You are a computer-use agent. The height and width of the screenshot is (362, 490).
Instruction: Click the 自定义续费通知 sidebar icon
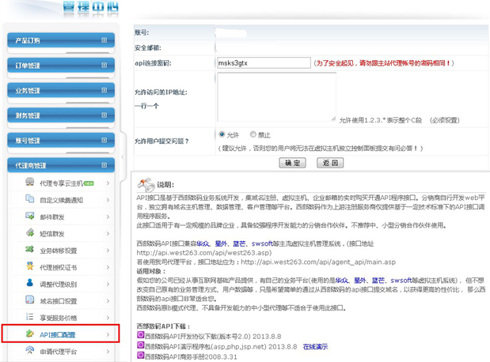pyautogui.click(x=30, y=200)
